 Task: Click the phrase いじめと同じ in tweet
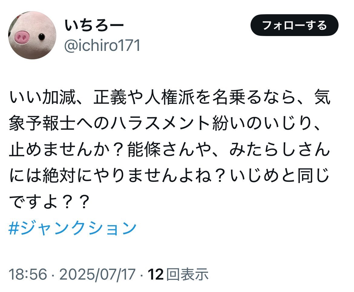point(280,175)
